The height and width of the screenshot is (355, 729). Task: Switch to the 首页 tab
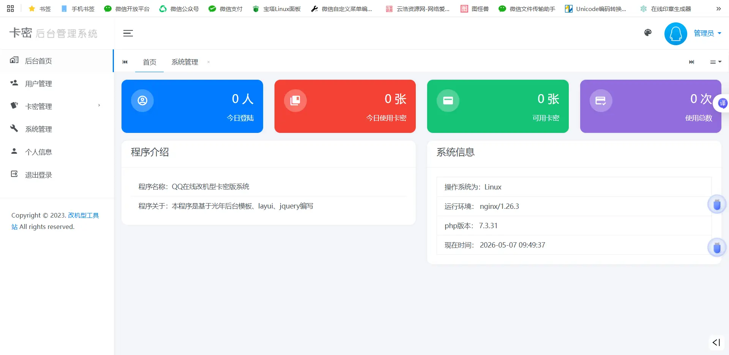(x=150, y=62)
